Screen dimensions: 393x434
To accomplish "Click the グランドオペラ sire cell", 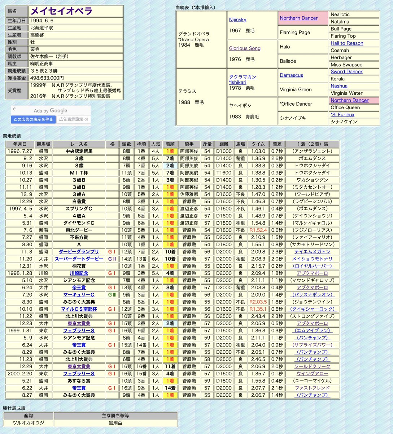I will pyautogui.click(x=201, y=39).
